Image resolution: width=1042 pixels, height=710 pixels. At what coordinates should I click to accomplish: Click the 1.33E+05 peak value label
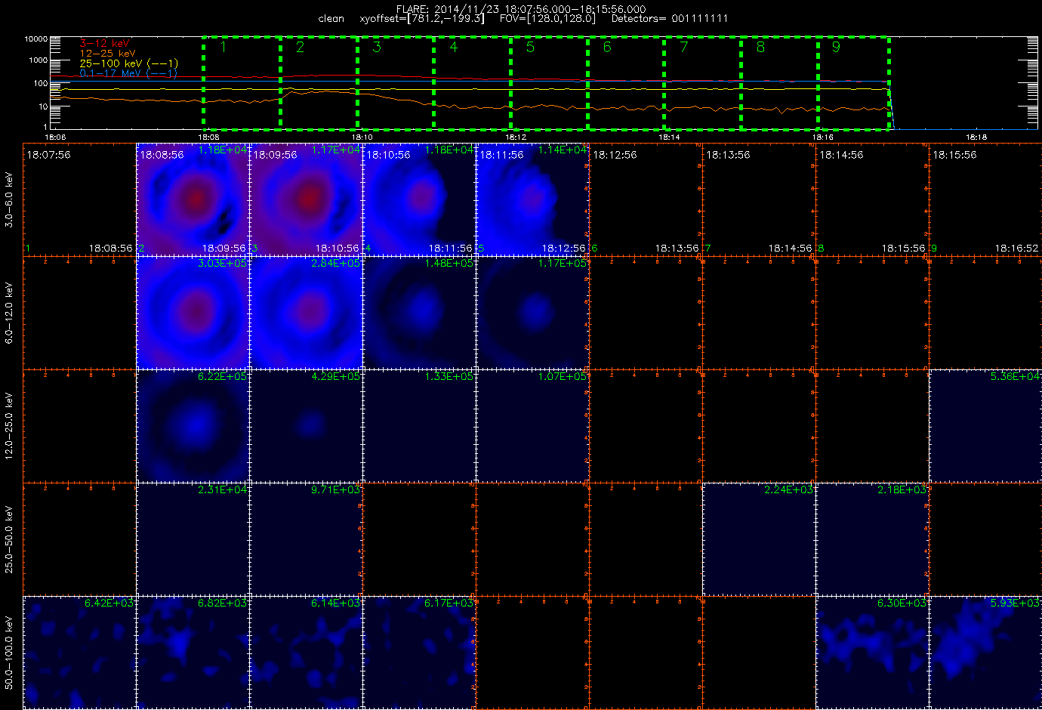pyautogui.click(x=449, y=376)
